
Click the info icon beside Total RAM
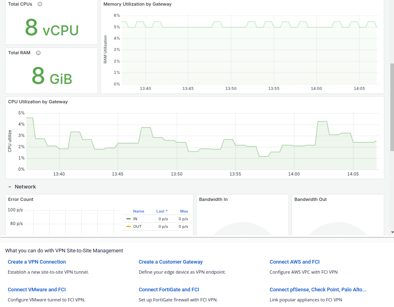click(x=38, y=53)
